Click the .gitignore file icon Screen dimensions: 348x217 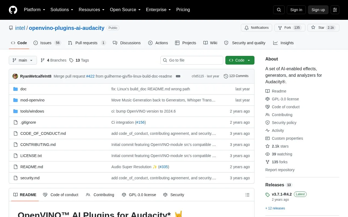15,122
